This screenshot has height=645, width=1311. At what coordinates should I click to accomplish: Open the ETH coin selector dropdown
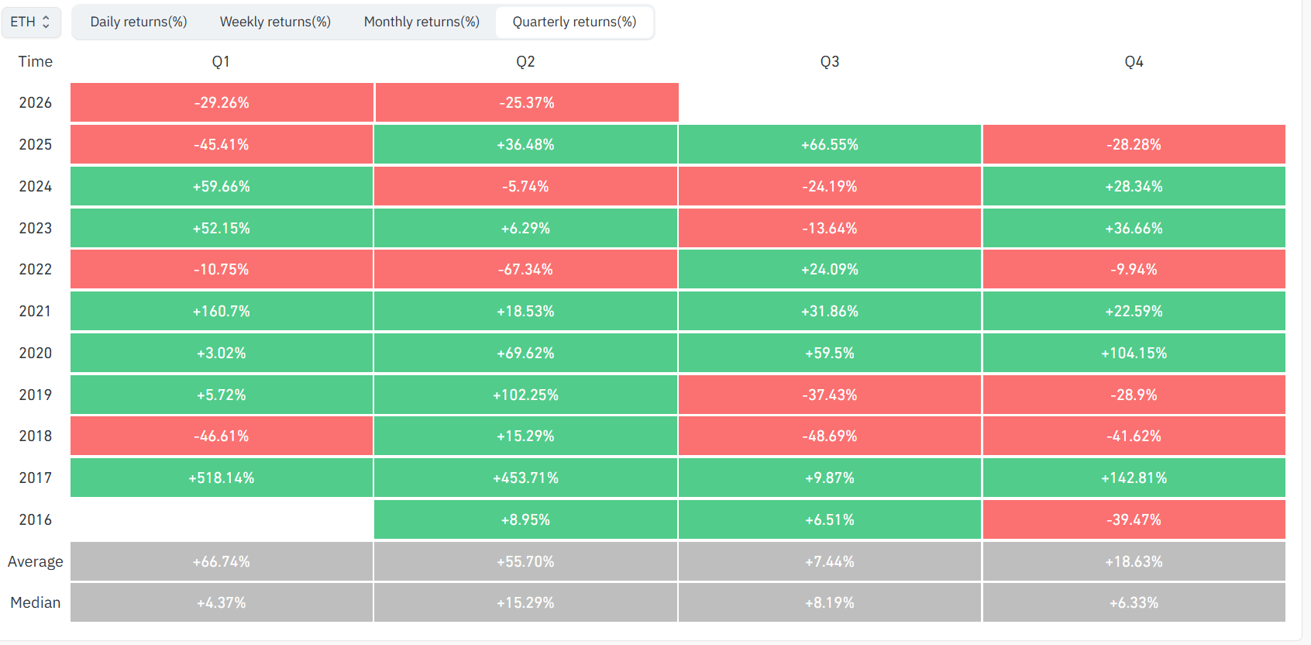[31, 22]
